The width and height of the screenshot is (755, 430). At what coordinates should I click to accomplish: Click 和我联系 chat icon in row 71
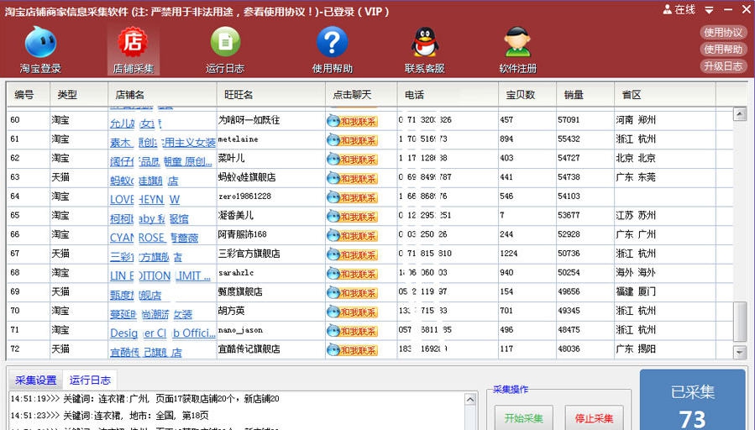click(352, 331)
